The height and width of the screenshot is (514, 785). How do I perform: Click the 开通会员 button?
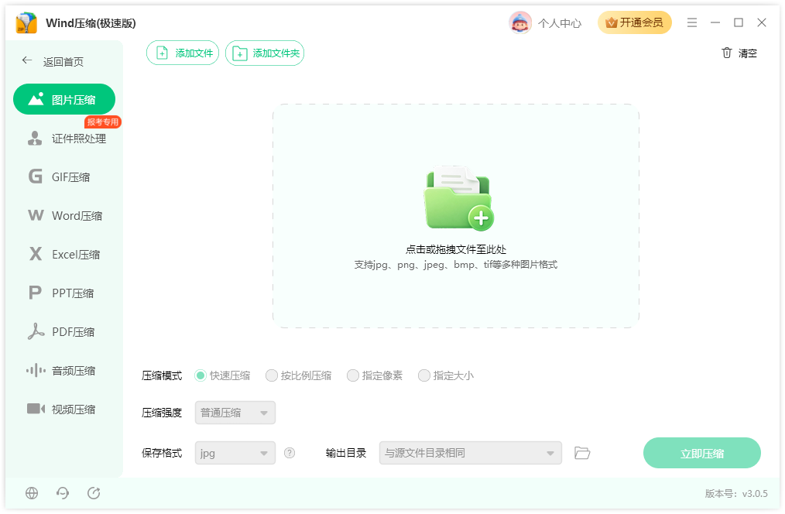634,22
